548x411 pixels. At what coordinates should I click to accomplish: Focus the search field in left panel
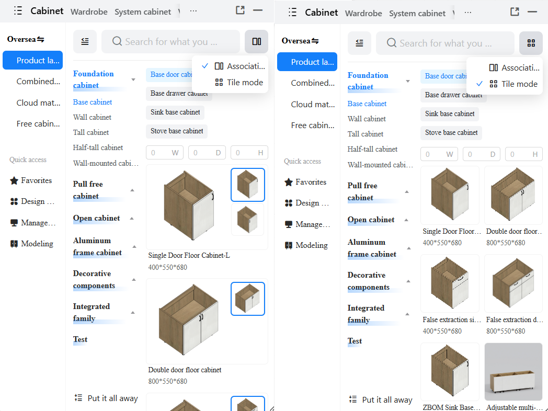(x=170, y=42)
